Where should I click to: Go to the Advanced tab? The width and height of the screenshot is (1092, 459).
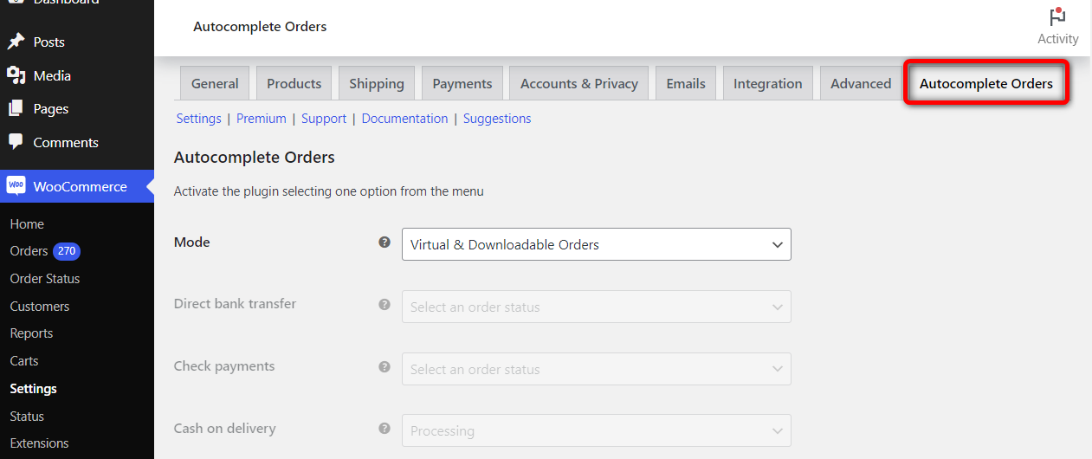[861, 83]
